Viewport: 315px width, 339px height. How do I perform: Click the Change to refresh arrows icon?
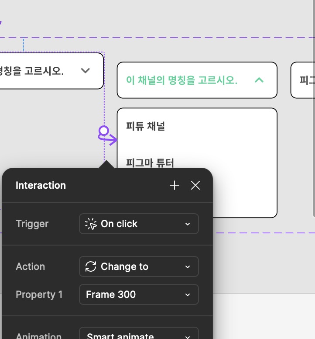[x=91, y=266]
